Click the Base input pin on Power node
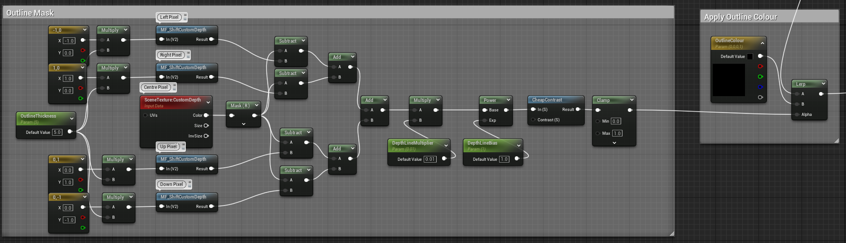 pos(485,110)
